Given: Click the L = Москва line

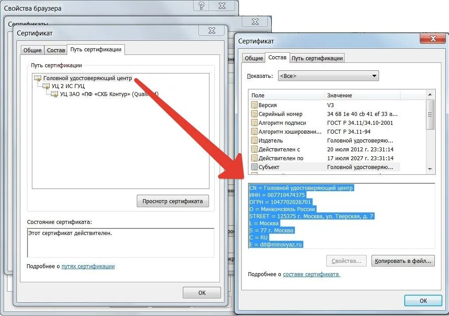Looking at the screenshot, I should pyautogui.click(x=264, y=223).
